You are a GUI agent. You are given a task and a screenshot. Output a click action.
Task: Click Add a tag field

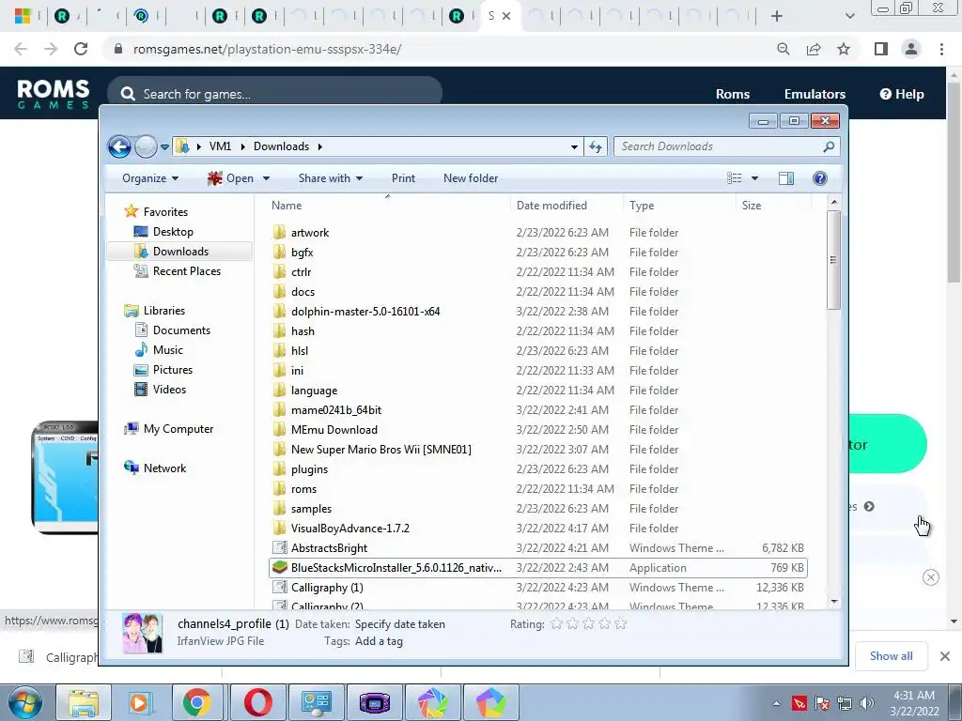click(x=379, y=641)
